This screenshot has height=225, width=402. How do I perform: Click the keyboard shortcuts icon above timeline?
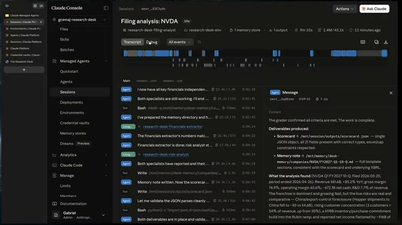point(363,42)
